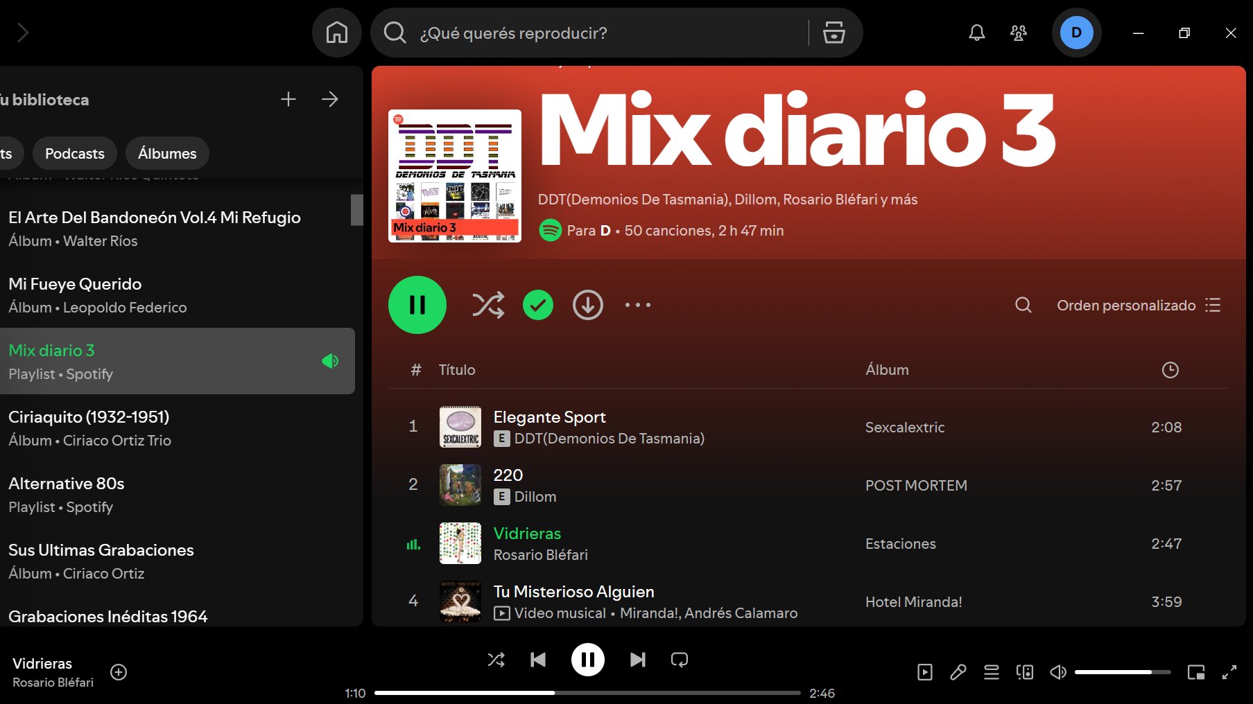This screenshot has height=704, width=1253.
Task: Adjust the volume slider
Action: point(1123,672)
